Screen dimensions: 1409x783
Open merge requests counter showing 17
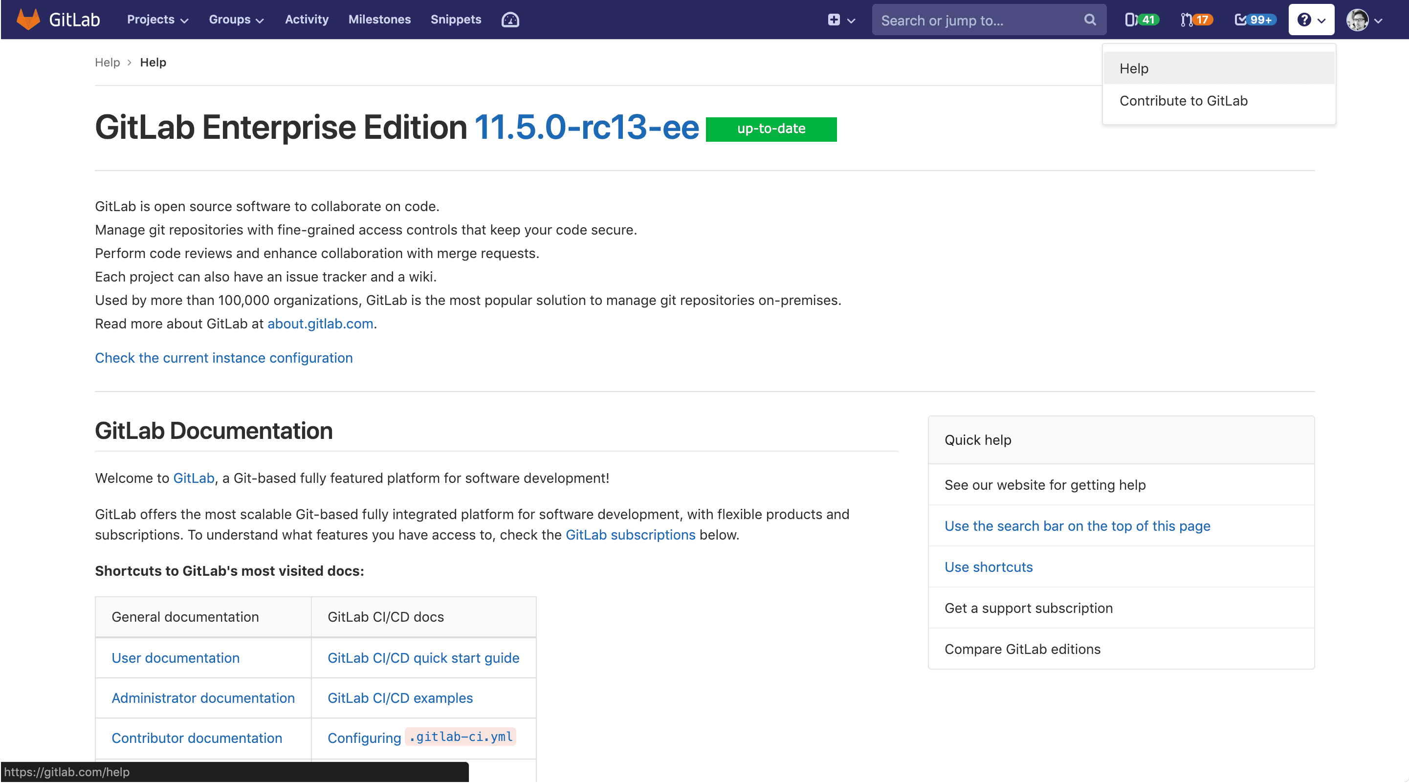point(1196,20)
